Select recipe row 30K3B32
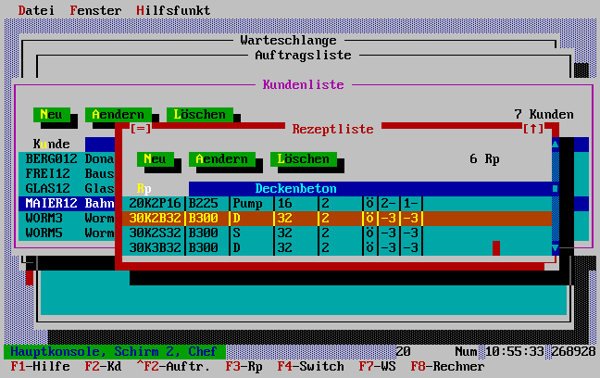 [155, 247]
